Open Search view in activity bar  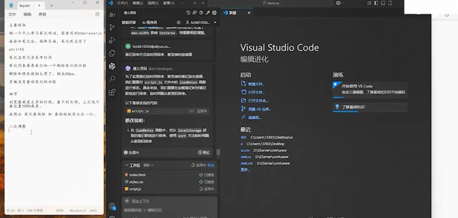point(112,79)
